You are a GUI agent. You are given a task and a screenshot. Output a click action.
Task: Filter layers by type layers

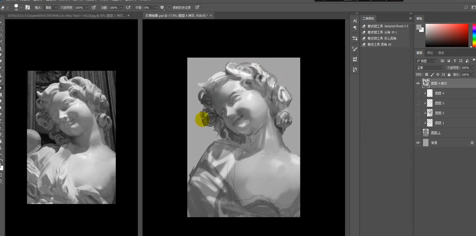(x=455, y=61)
